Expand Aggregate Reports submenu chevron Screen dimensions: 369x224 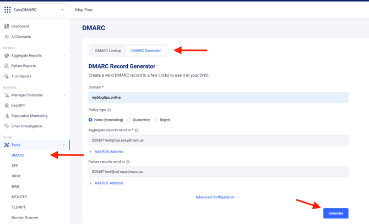(x=64, y=56)
